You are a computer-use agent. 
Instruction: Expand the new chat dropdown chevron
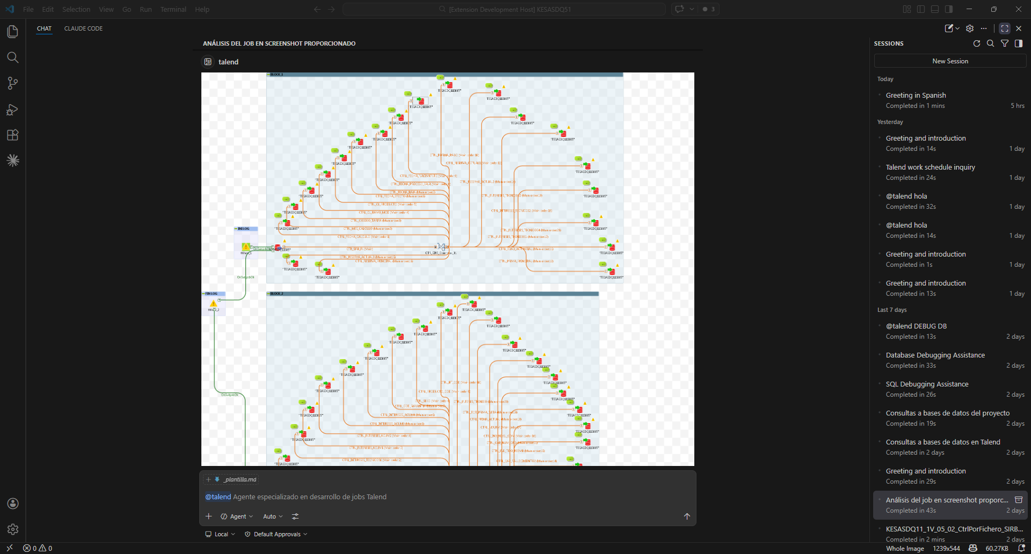957,28
